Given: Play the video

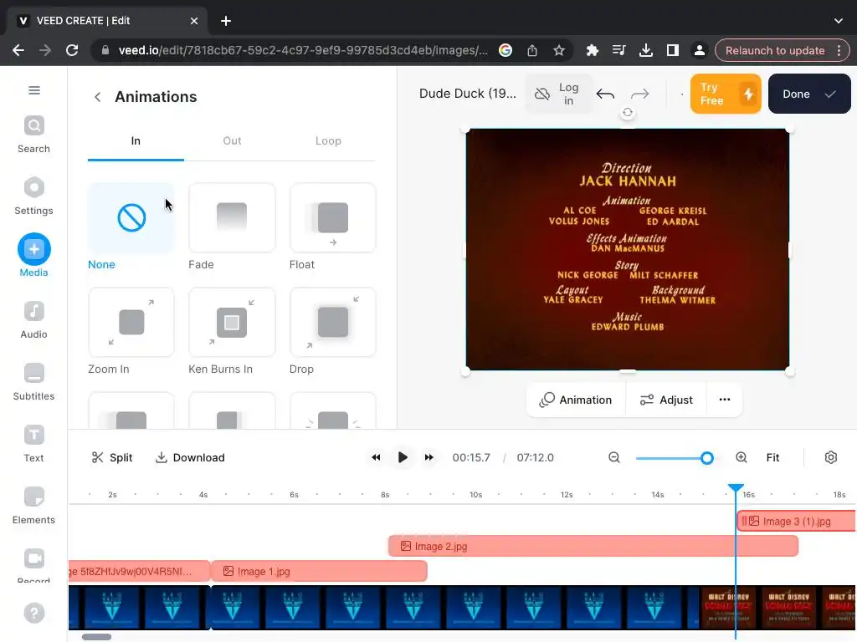Looking at the screenshot, I should click(x=403, y=457).
